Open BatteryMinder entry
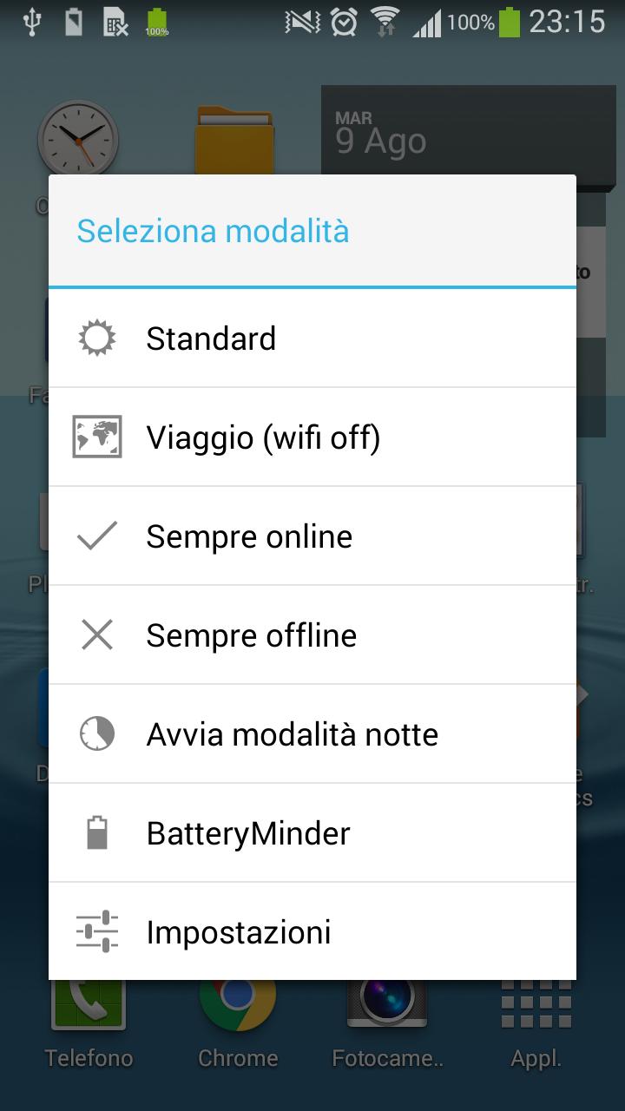The width and height of the screenshot is (625, 1111). point(312,833)
